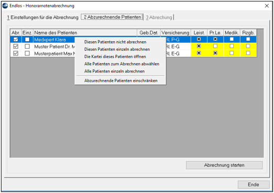Click the Rzgb. column header

click(x=248, y=32)
